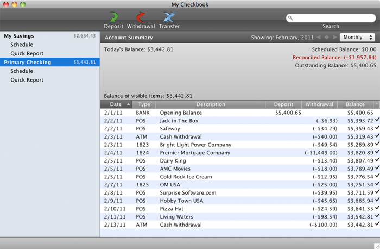
Task: Sort by the Balance column header
Action: pos(355,104)
